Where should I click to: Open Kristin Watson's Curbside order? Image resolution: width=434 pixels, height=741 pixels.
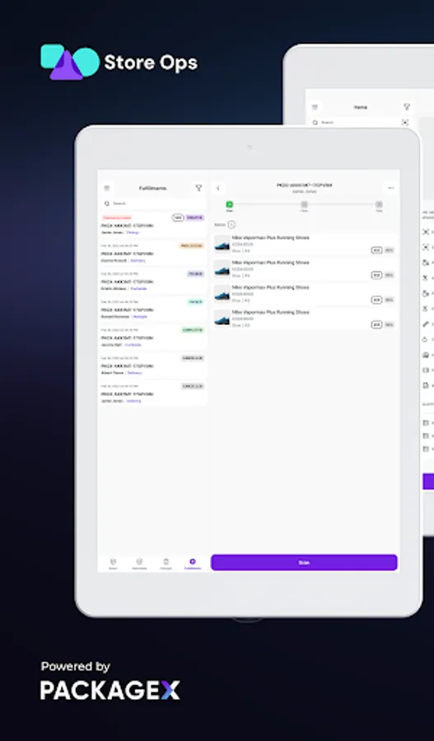coord(152,281)
